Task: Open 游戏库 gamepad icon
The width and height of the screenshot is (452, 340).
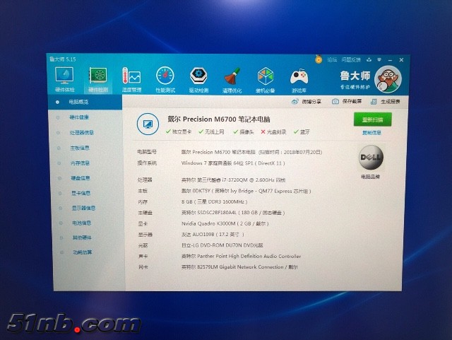Action: pyautogui.click(x=299, y=78)
